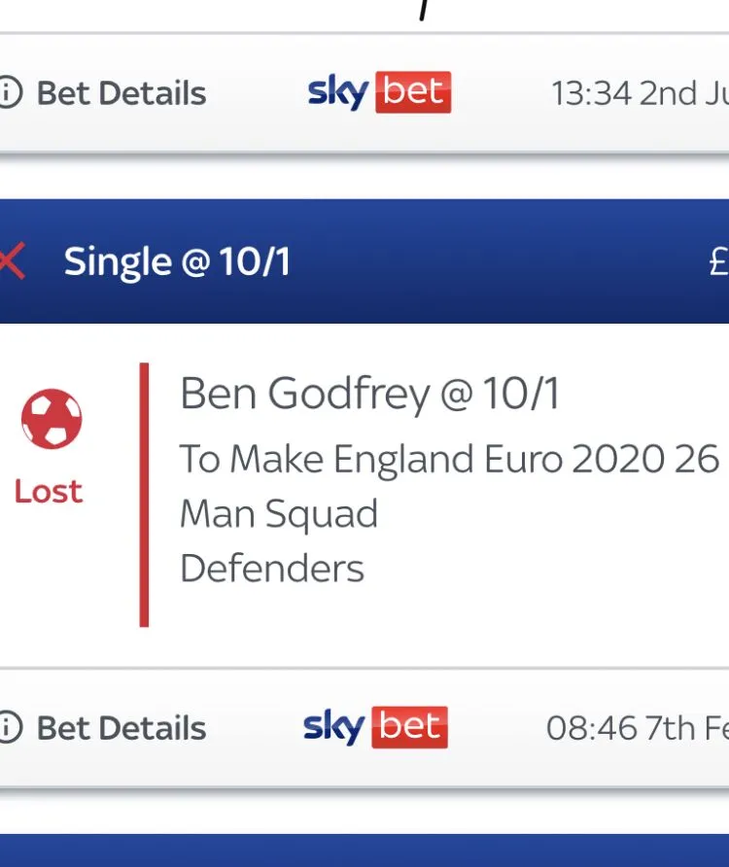Open the upper Bet Details link
The image size is (729, 867).
point(121,93)
